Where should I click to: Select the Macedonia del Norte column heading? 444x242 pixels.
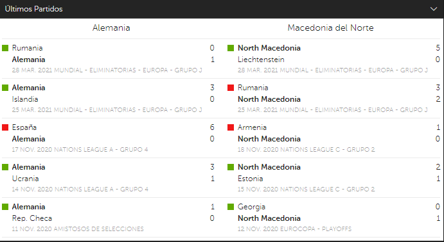click(330, 28)
